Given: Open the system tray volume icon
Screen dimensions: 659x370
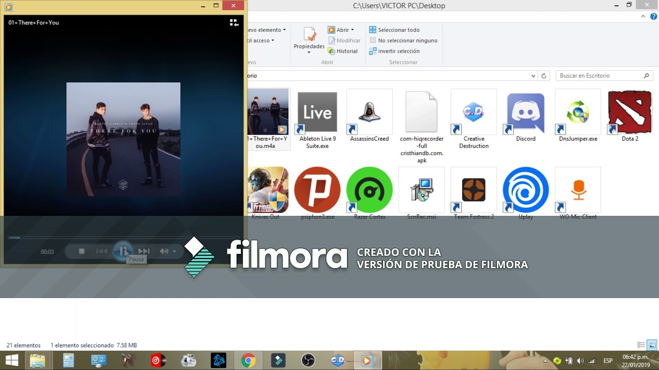Looking at the screenshot, I should coord(580,361).
